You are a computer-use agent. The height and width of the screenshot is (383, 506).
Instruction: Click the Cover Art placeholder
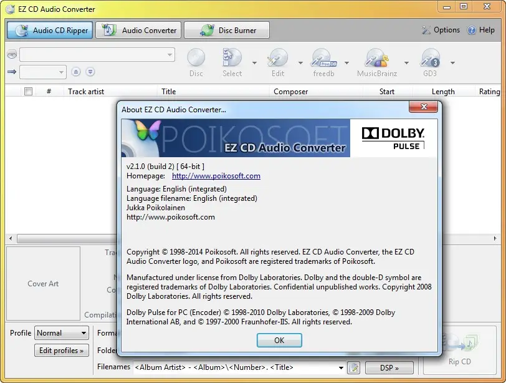tap(43, 284)
